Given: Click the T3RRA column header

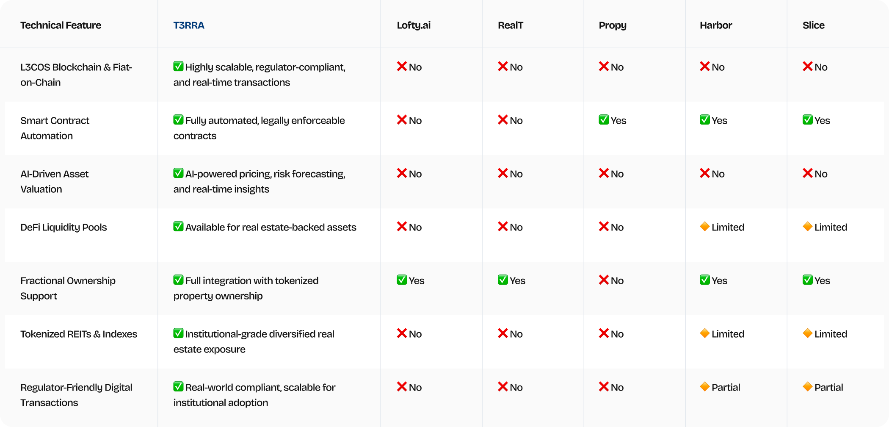Looking at the screenshot, I should pos(189,25).
